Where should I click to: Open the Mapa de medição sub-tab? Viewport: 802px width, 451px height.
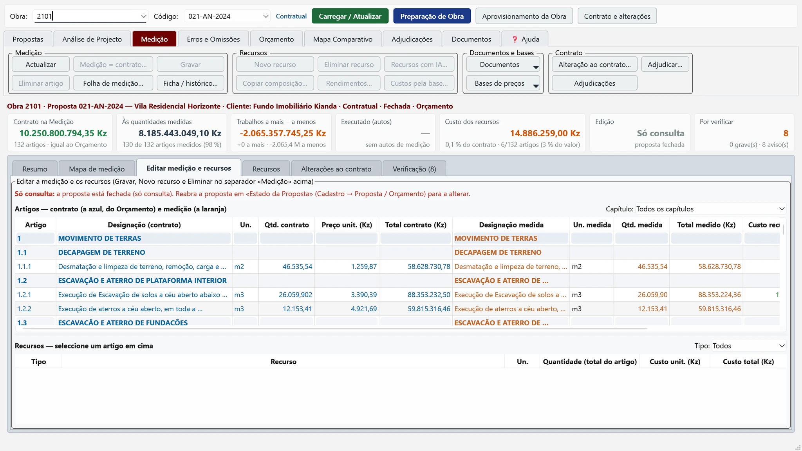coord(97,169)
